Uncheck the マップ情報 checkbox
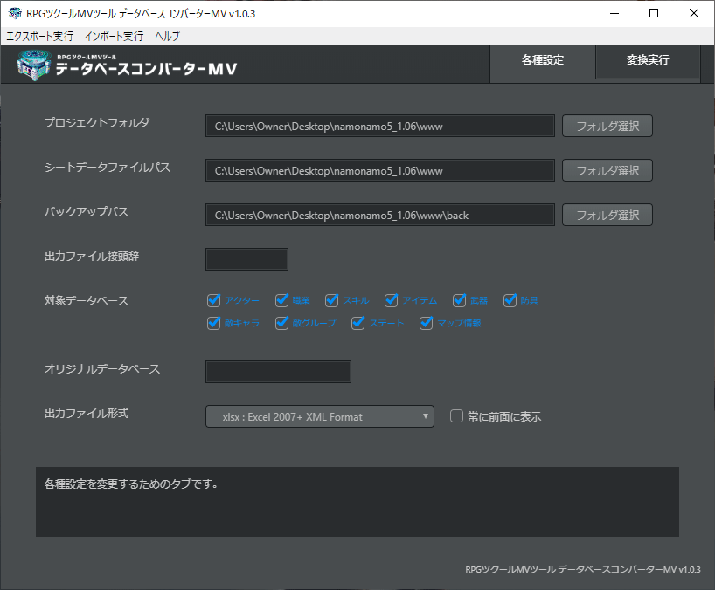Viewport: 715px width, 590px height. coord(426,323)
